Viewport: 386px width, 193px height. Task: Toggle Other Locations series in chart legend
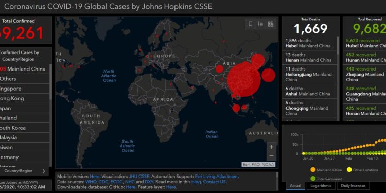(362, 170)
